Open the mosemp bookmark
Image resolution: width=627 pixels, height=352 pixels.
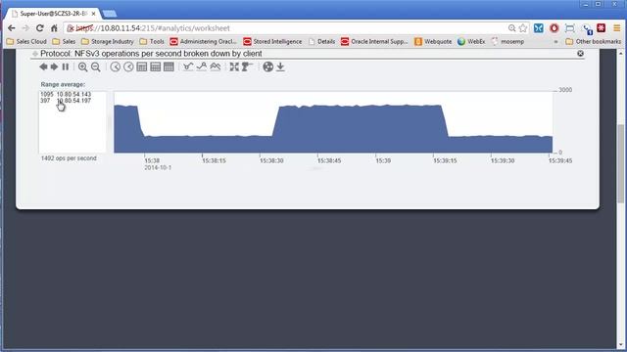507,41
